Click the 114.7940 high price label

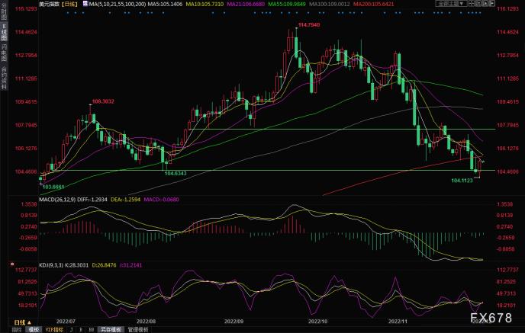tap(309, 24)
